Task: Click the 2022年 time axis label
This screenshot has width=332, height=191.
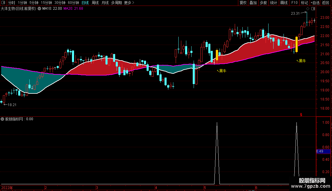Action: click(7, 188)
